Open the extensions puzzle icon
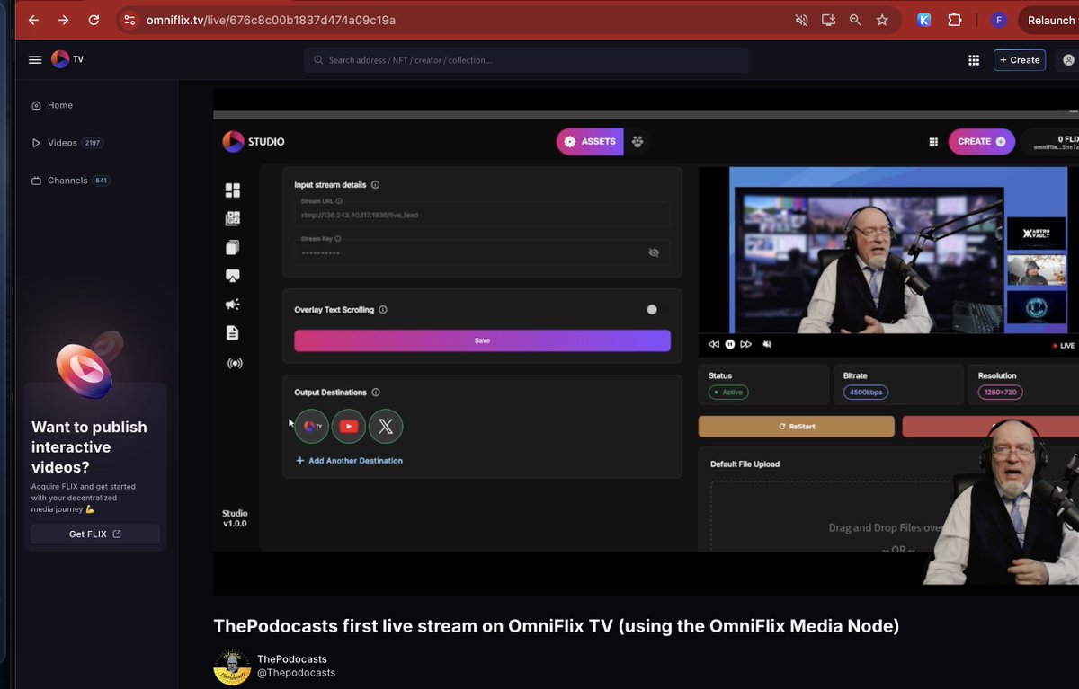 pos(955,20)
